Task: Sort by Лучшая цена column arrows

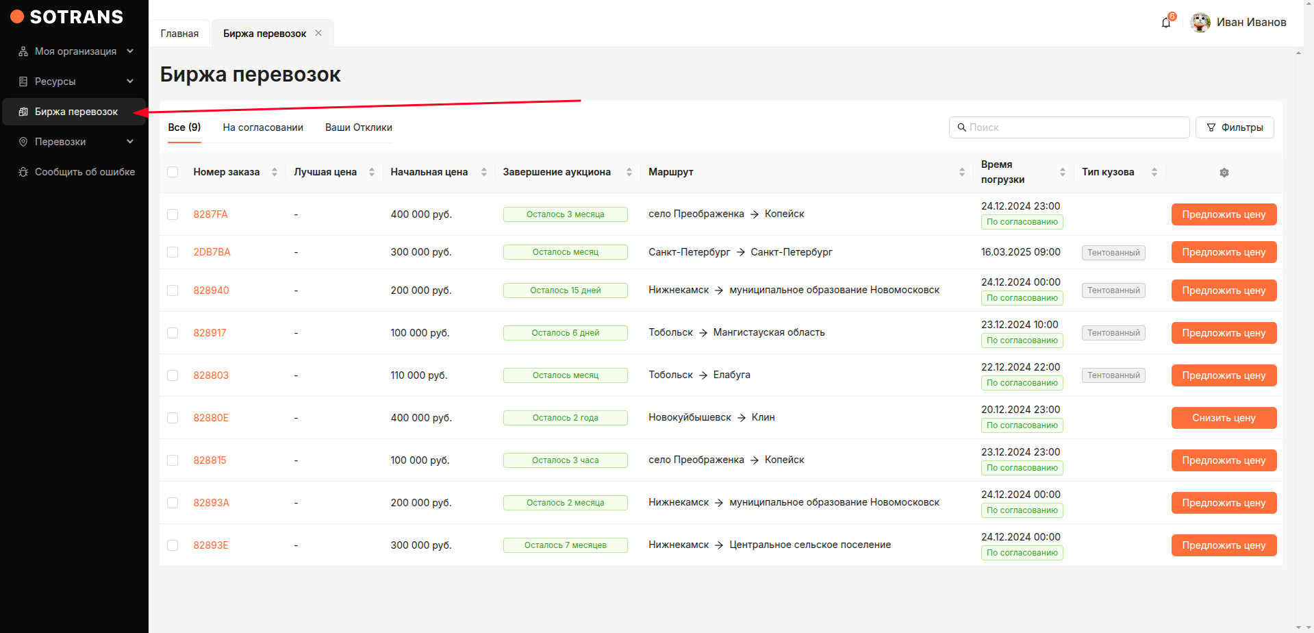Action: click(372, 172)
